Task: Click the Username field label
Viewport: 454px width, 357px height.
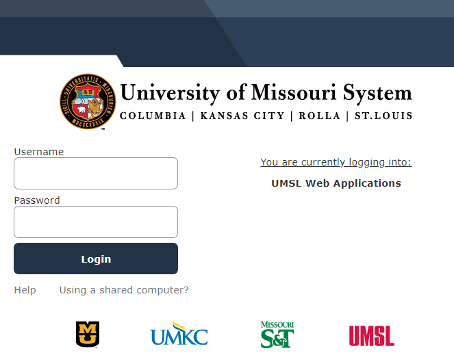Action: (x=39, y=152)
